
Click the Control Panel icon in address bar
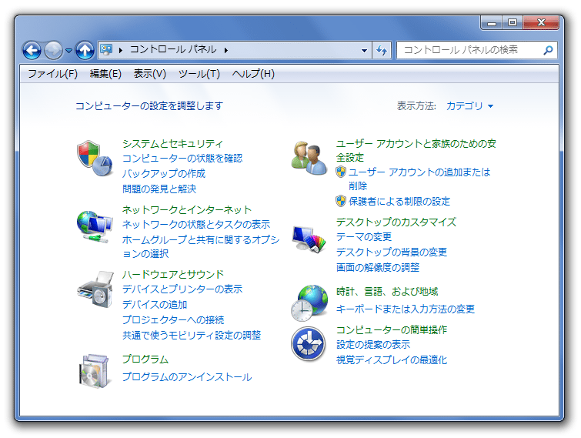coord(106,50)
